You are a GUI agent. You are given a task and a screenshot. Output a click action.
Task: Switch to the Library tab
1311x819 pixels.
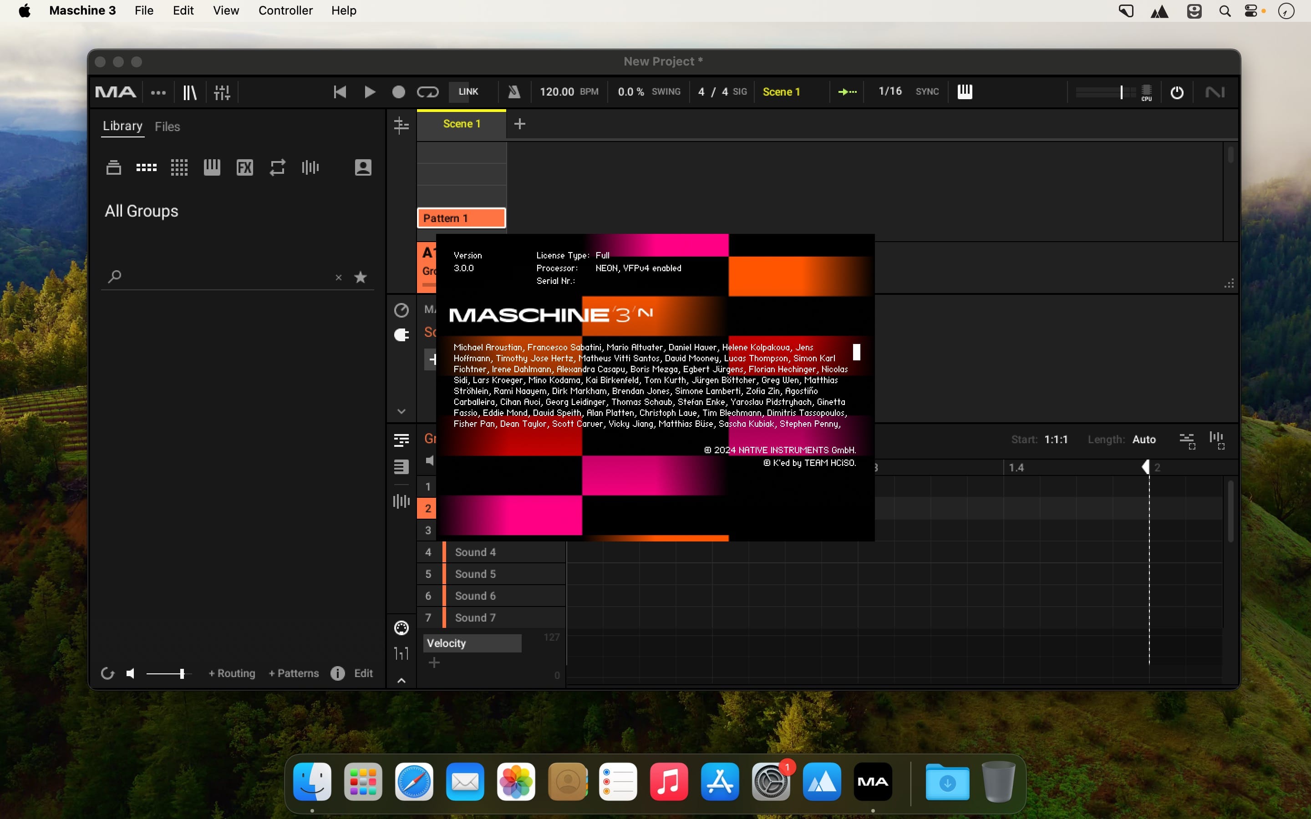pos(122,126)
